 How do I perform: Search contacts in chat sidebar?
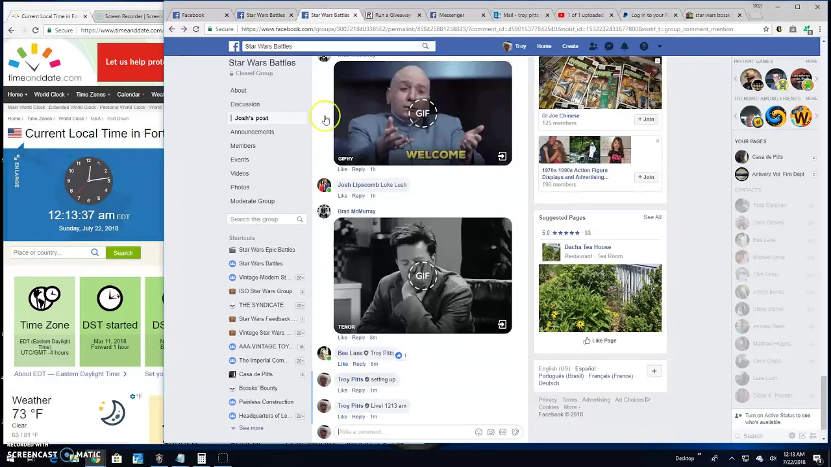click(760, 436)
